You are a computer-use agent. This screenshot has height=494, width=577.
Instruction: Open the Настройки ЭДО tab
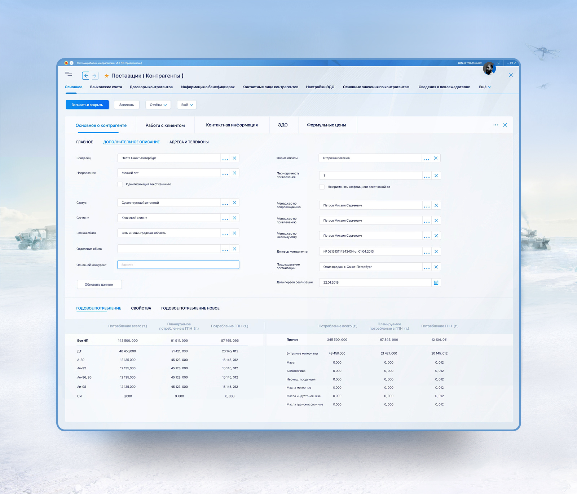click(x=320, y=87)
